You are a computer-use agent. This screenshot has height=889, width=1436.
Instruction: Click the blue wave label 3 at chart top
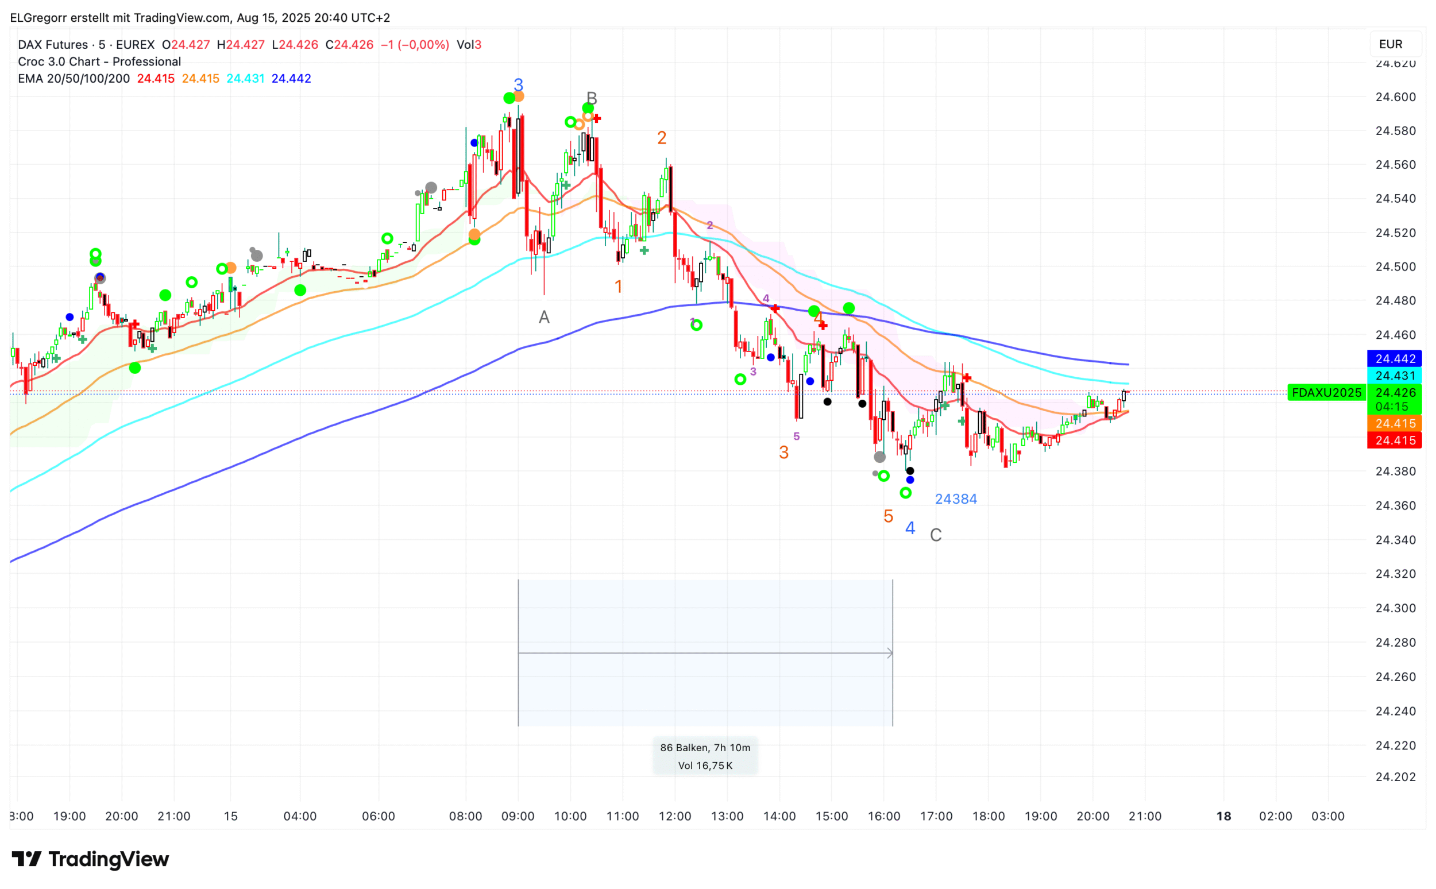(x=518, y=84)
